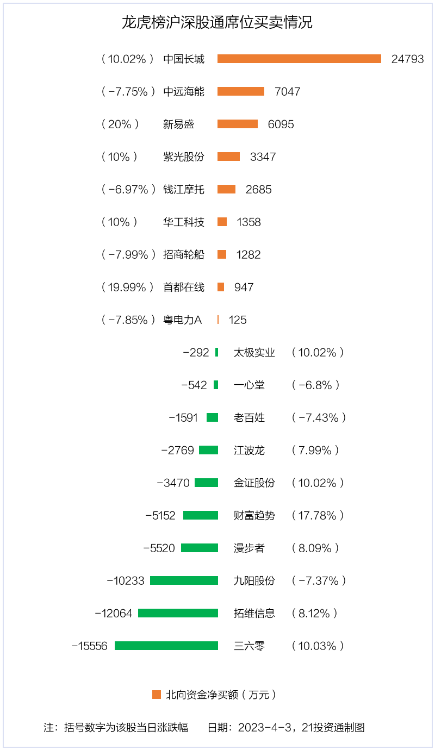Click the 24793 value label
The width and height of the screenshot is (435, 750).
point(407,59)
